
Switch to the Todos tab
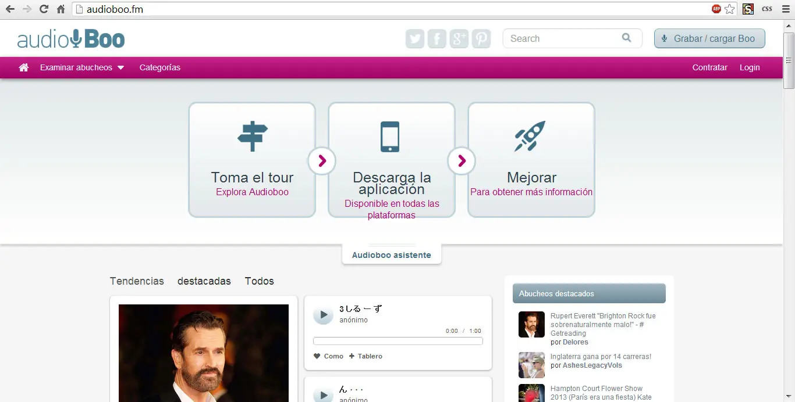[x=260, y=281]
